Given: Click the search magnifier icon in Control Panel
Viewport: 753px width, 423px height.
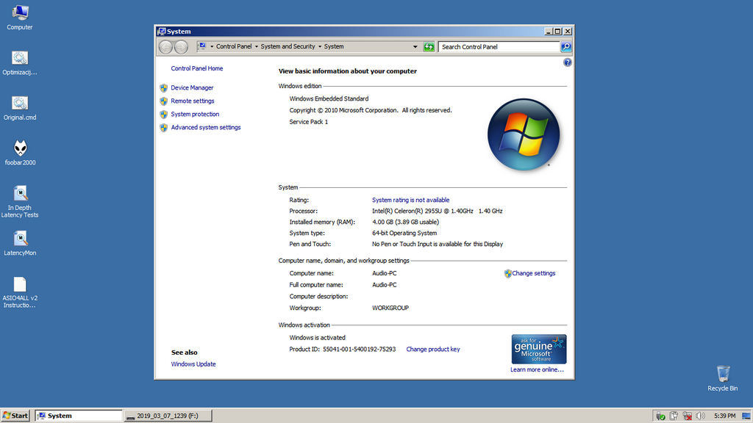Looking at the screenshot, I should [566, 46].
